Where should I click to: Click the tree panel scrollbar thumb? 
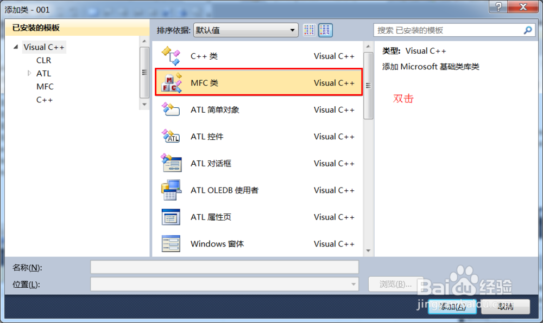tap(144, 73)
